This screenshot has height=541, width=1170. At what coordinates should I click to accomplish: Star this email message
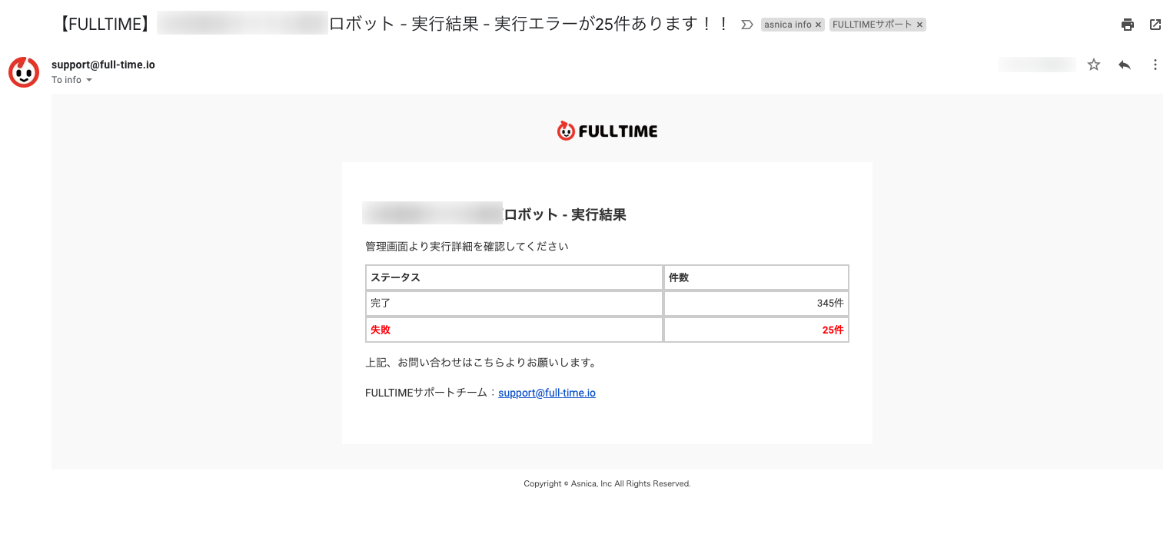tap(1094, 65)
